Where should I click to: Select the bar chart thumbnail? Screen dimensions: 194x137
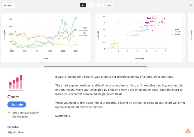point(109,5)
